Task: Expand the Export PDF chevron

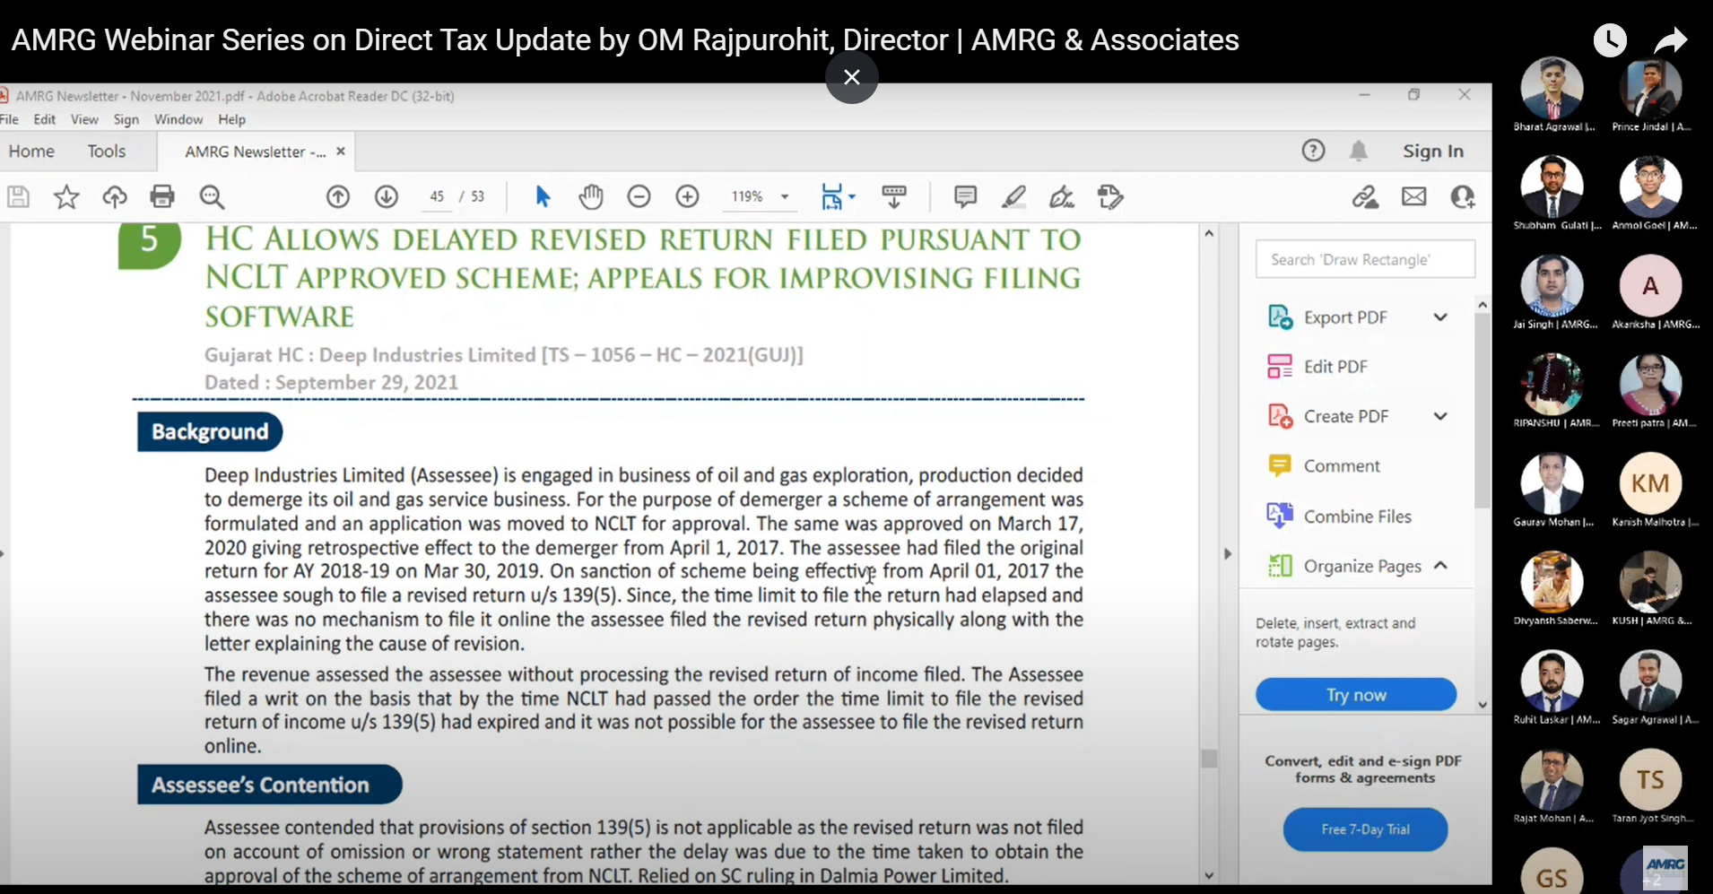Action: [1440, 317]
